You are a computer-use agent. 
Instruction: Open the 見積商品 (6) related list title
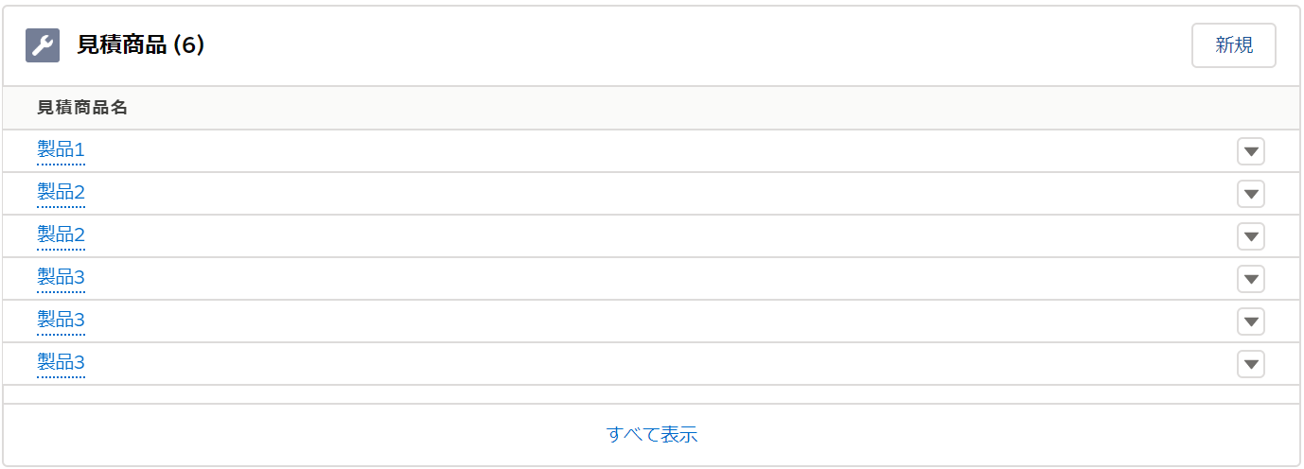click(140, 45)
